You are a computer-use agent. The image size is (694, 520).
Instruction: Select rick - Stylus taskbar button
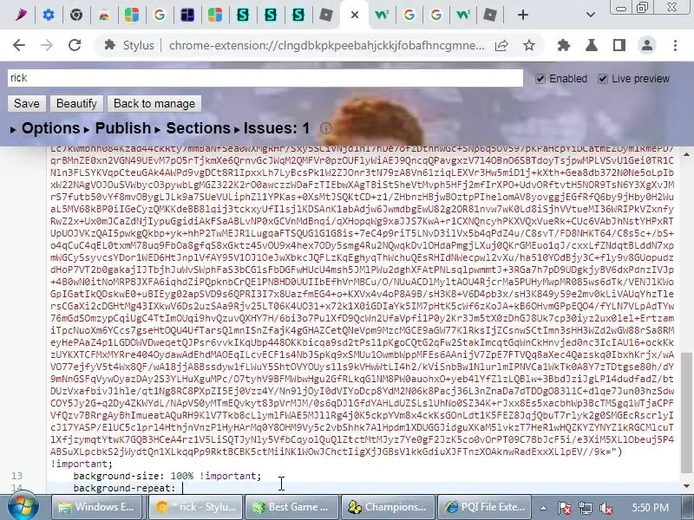[196, 507]
